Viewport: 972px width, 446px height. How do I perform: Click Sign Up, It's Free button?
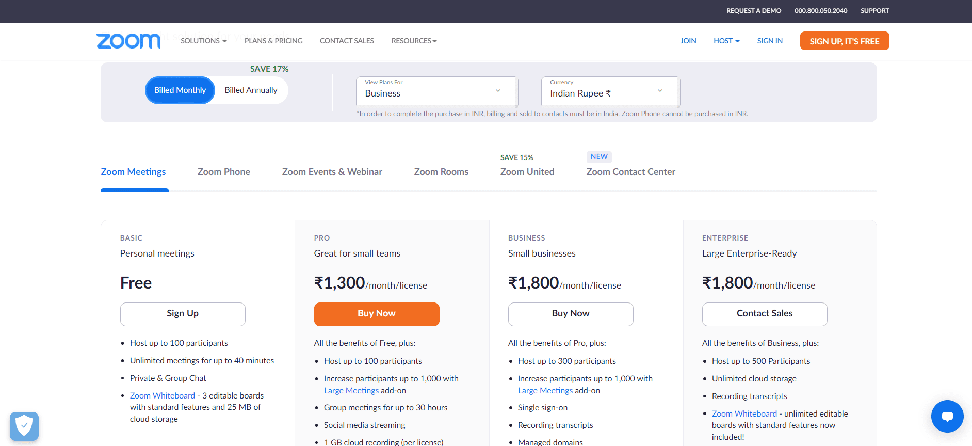coord(845,41)
